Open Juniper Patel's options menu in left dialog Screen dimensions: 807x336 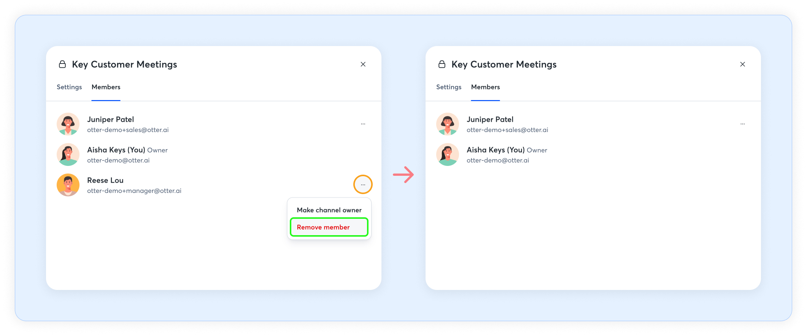point(363,124)
